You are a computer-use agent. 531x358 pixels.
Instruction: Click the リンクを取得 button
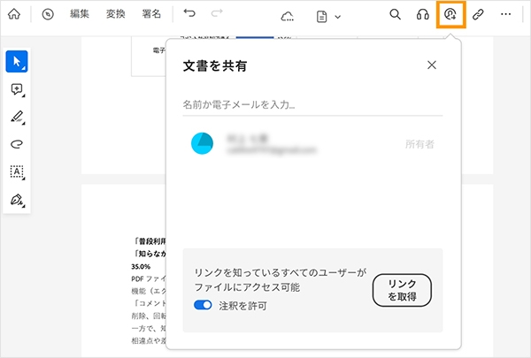402,290
